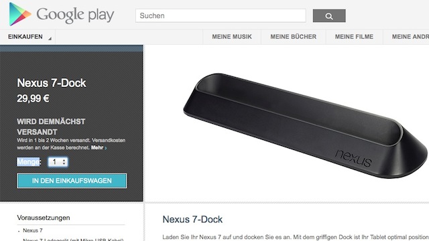The width and height of the screenshot is (429, 241).
Task: Click the nexus logo on the dock image
Action: [353, 158]
